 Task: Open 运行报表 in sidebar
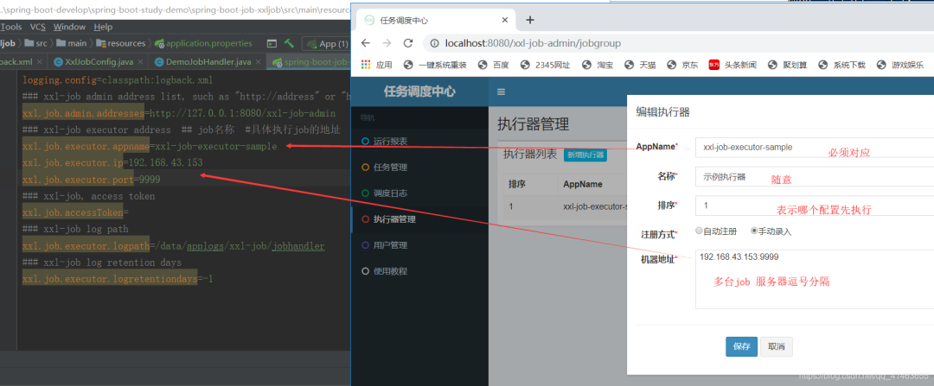coord(419,142)
